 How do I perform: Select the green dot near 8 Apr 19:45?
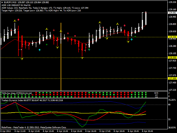click(x=135, y=37)
